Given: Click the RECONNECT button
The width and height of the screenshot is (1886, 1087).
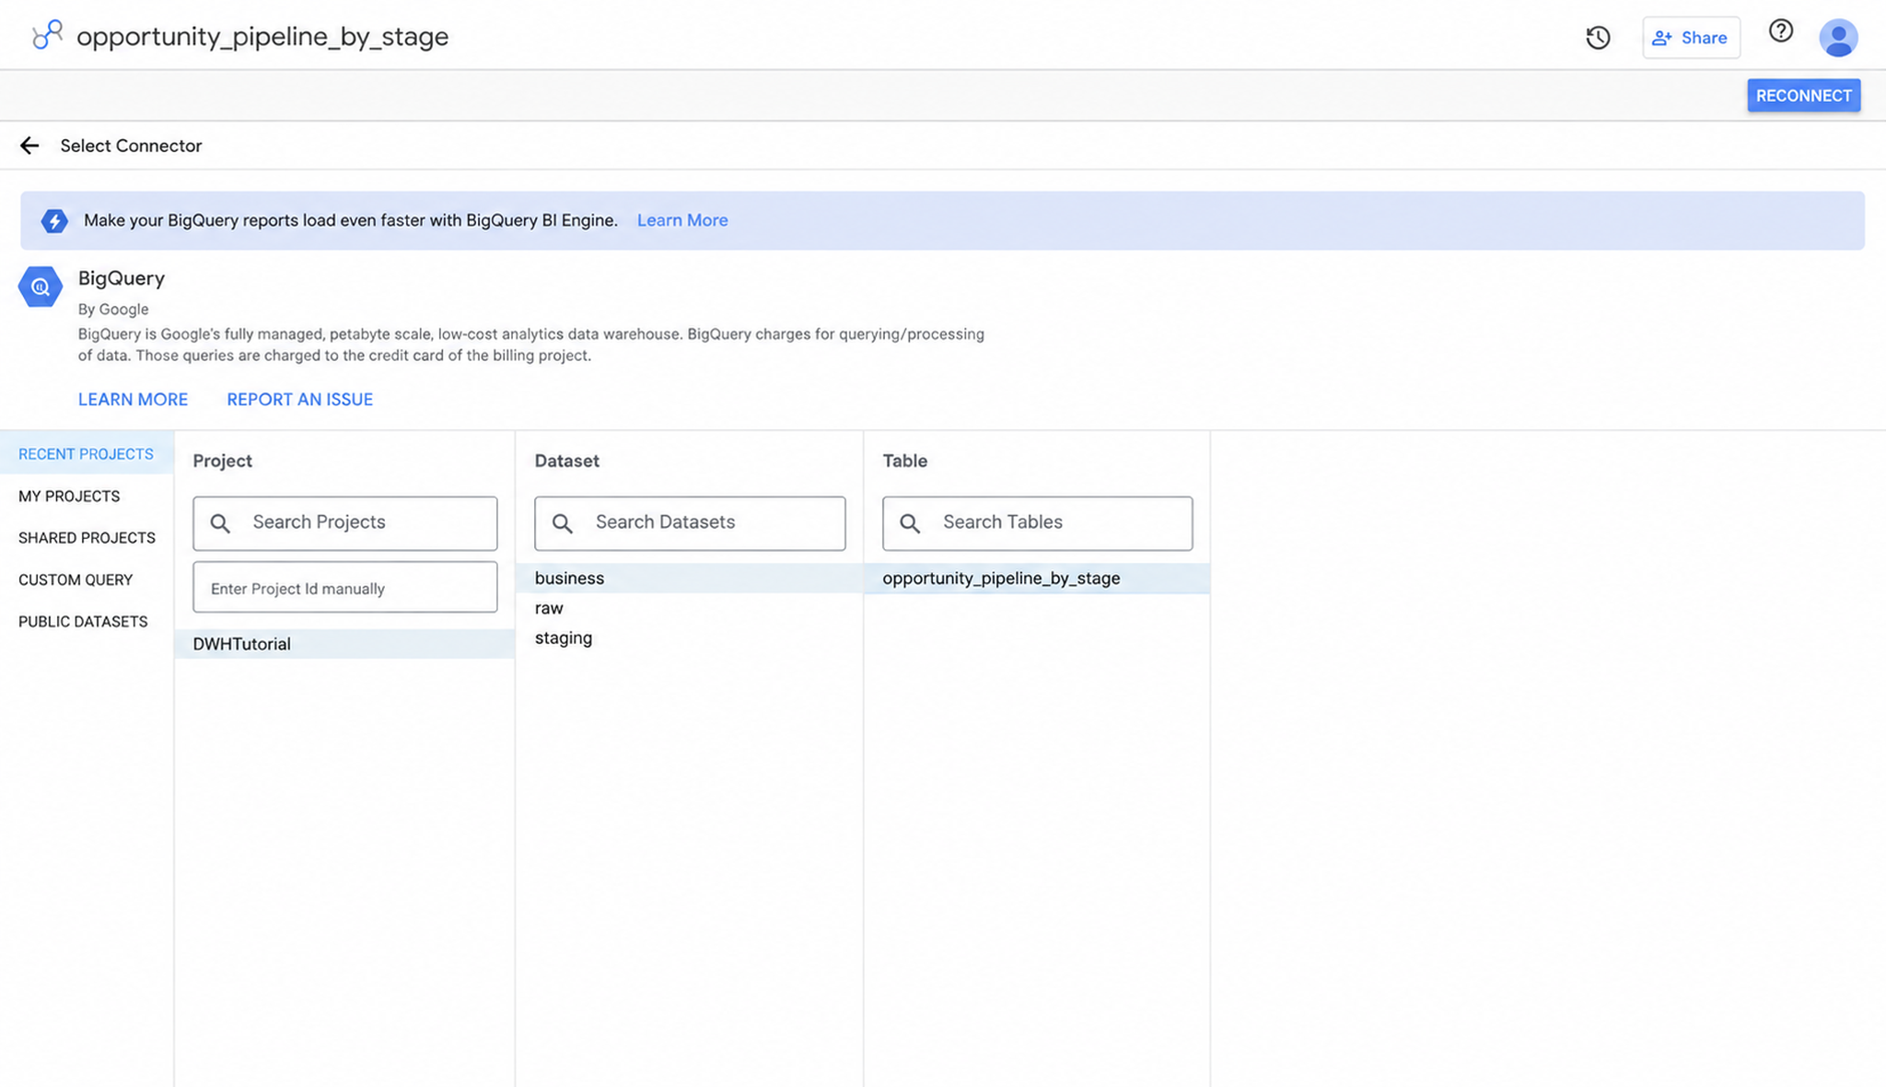Looking at the screenshot, I should [x=1803, y=96].
